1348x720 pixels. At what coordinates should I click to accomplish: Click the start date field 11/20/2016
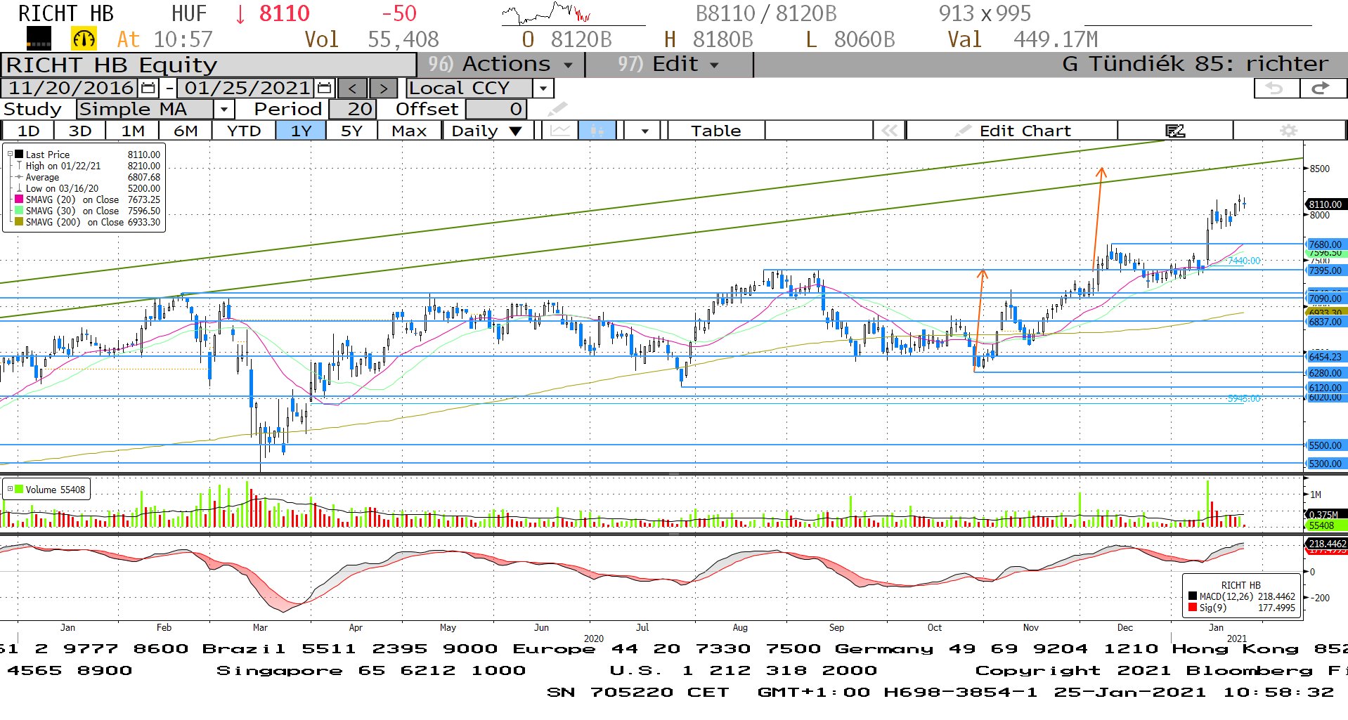[71, 88]
